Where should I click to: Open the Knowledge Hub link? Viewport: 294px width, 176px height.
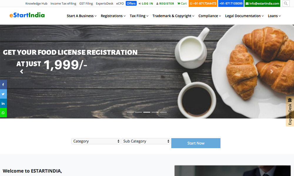36,4
